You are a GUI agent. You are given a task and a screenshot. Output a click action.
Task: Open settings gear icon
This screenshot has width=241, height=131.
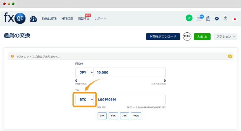tap(217, 19)
